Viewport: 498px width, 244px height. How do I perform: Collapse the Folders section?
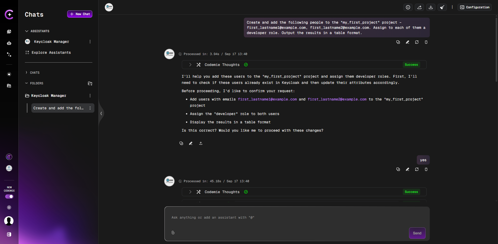(x=26, y=83)
